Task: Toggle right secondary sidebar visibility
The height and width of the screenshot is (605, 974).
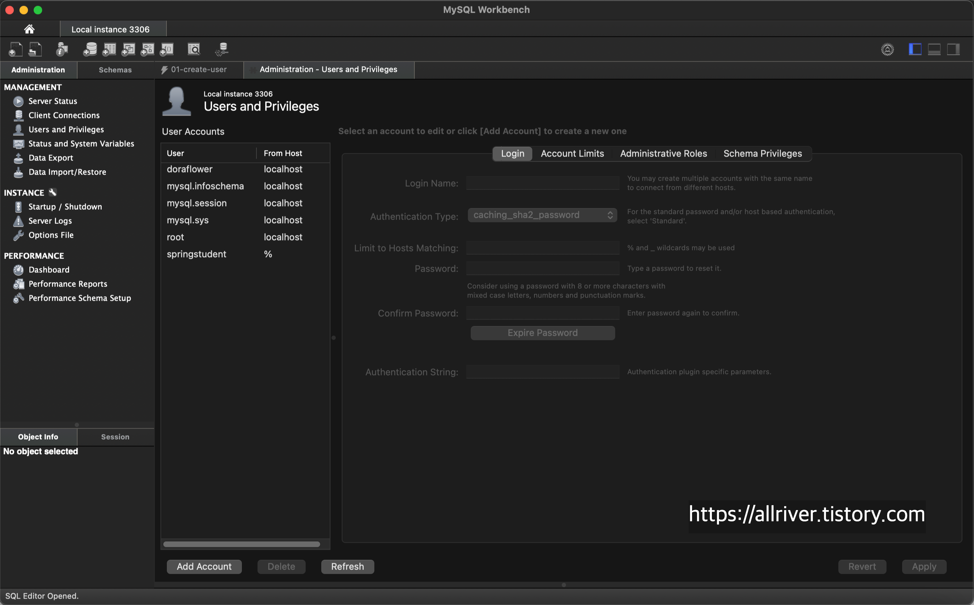Action: pyautogui.click(x=953, y=49)
